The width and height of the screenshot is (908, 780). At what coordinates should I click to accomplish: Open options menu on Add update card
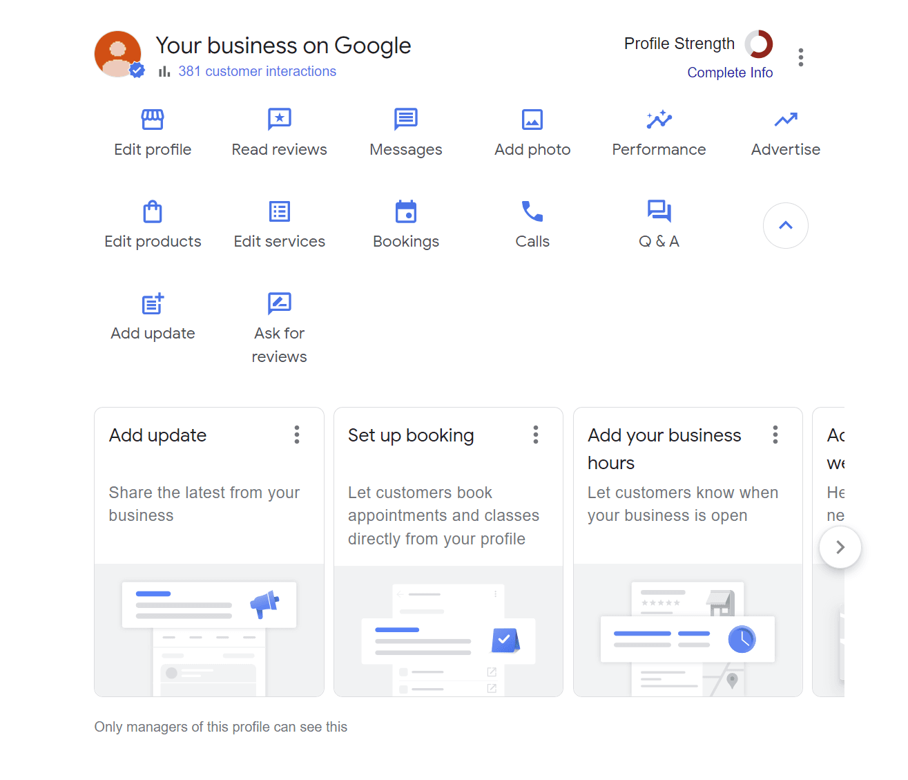click(297, 435)
